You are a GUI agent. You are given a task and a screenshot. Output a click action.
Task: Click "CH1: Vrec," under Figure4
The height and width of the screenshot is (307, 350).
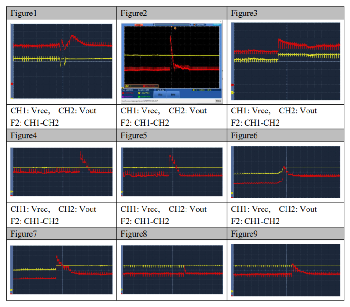pos(30,209)
